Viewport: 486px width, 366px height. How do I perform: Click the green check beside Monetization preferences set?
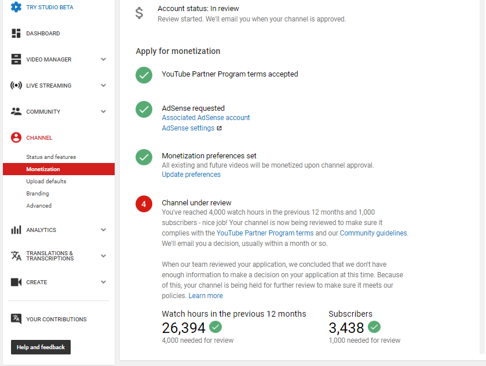[x=144, y=157]
